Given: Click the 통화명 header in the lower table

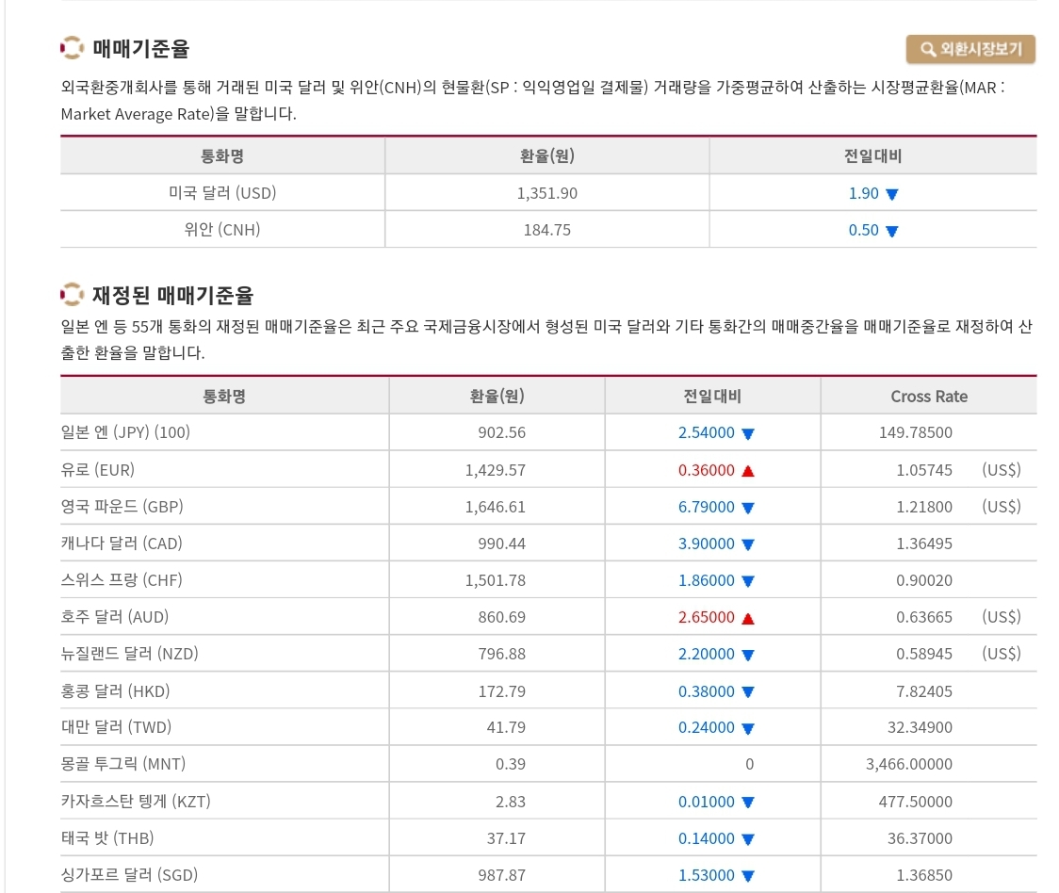Looking at the screenshot, I should click(x=224, y=397).
